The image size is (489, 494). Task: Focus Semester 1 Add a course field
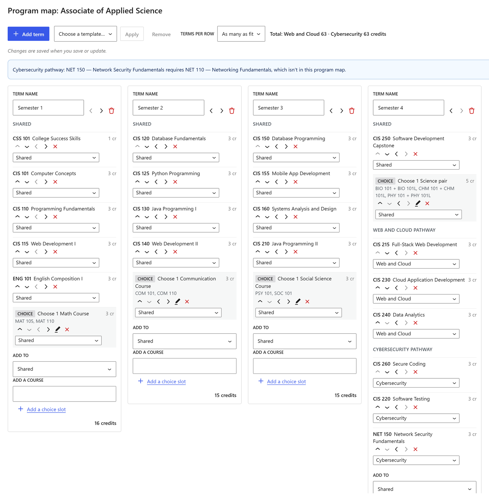tap(64, 394)
